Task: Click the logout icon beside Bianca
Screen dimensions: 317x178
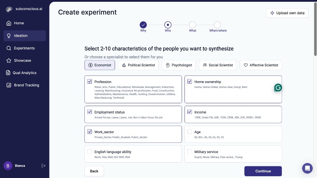Action: pyautogui.click(x=43, y=166)
